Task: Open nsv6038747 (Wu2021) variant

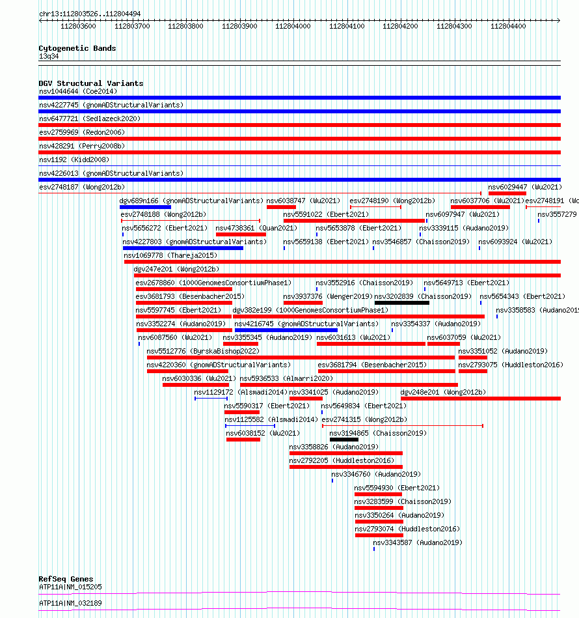Action: pyautogui.click(x=303, y=201)
